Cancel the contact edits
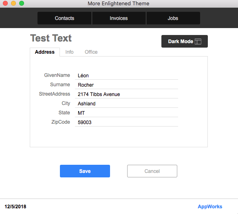 tap(152, 171)
